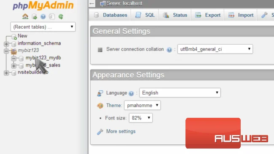Click the SQL tab page icon
This screenshot has width=274, height=154.
tap(138, 15)
